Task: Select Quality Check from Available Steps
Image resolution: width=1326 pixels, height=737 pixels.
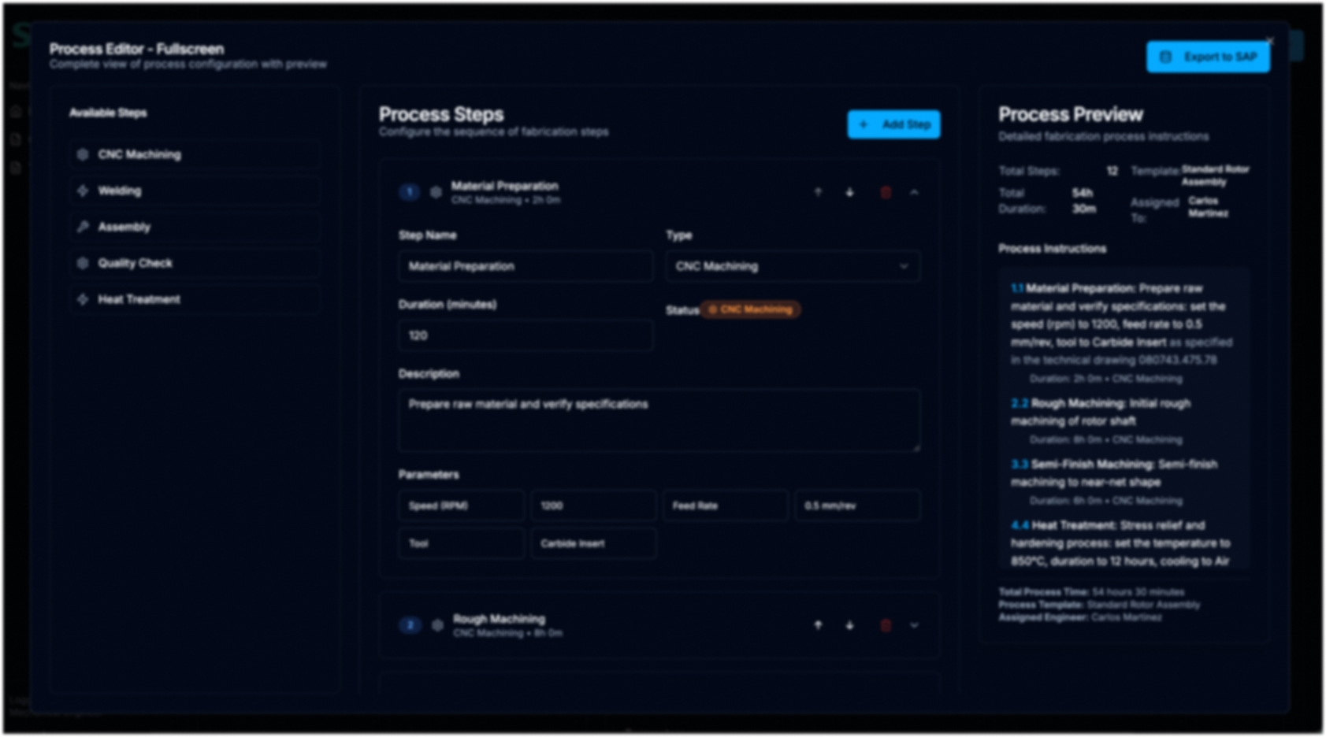Action: pos(195,263)
